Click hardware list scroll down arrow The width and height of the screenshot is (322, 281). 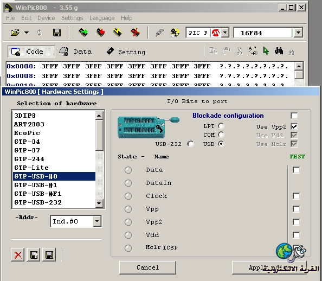99,203
